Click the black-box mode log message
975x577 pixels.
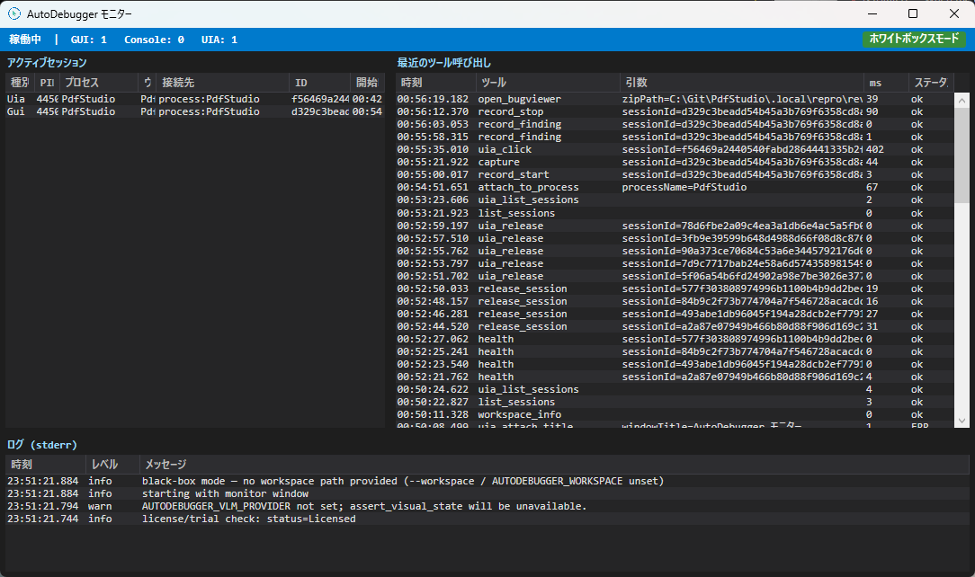tap(403, 482)
